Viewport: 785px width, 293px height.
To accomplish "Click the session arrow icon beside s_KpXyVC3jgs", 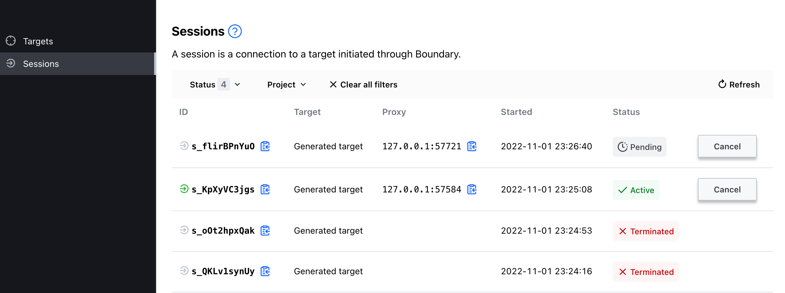I will (185, 189).
